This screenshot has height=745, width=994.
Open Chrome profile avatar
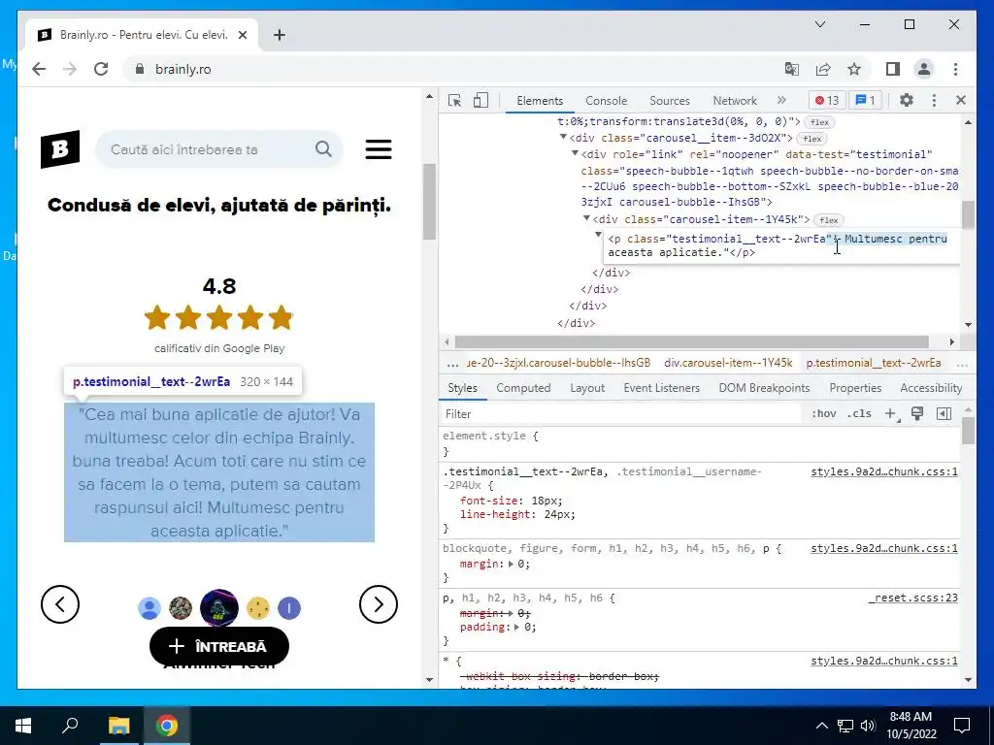coord(924,69)
